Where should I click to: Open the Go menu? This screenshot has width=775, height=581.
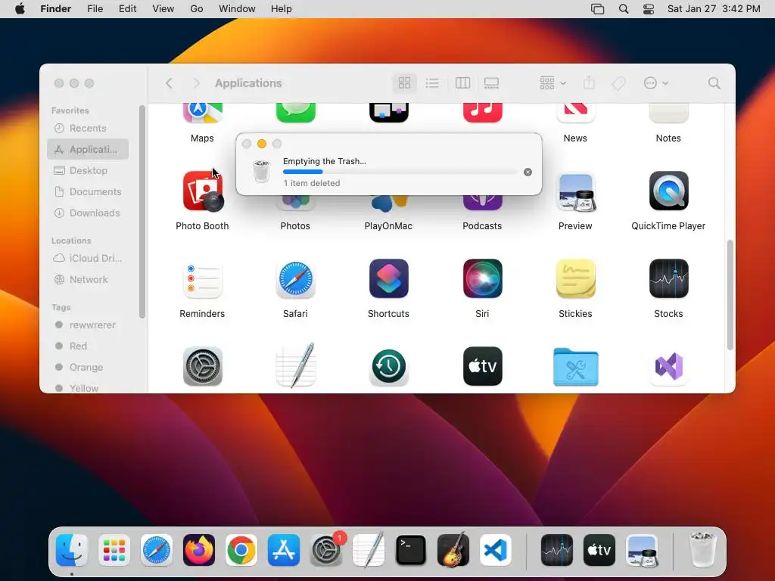coord(197,9)
